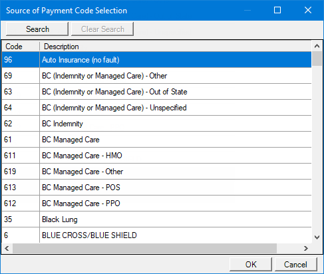Dismiss dialog with Cancel button

coord(296,264)
